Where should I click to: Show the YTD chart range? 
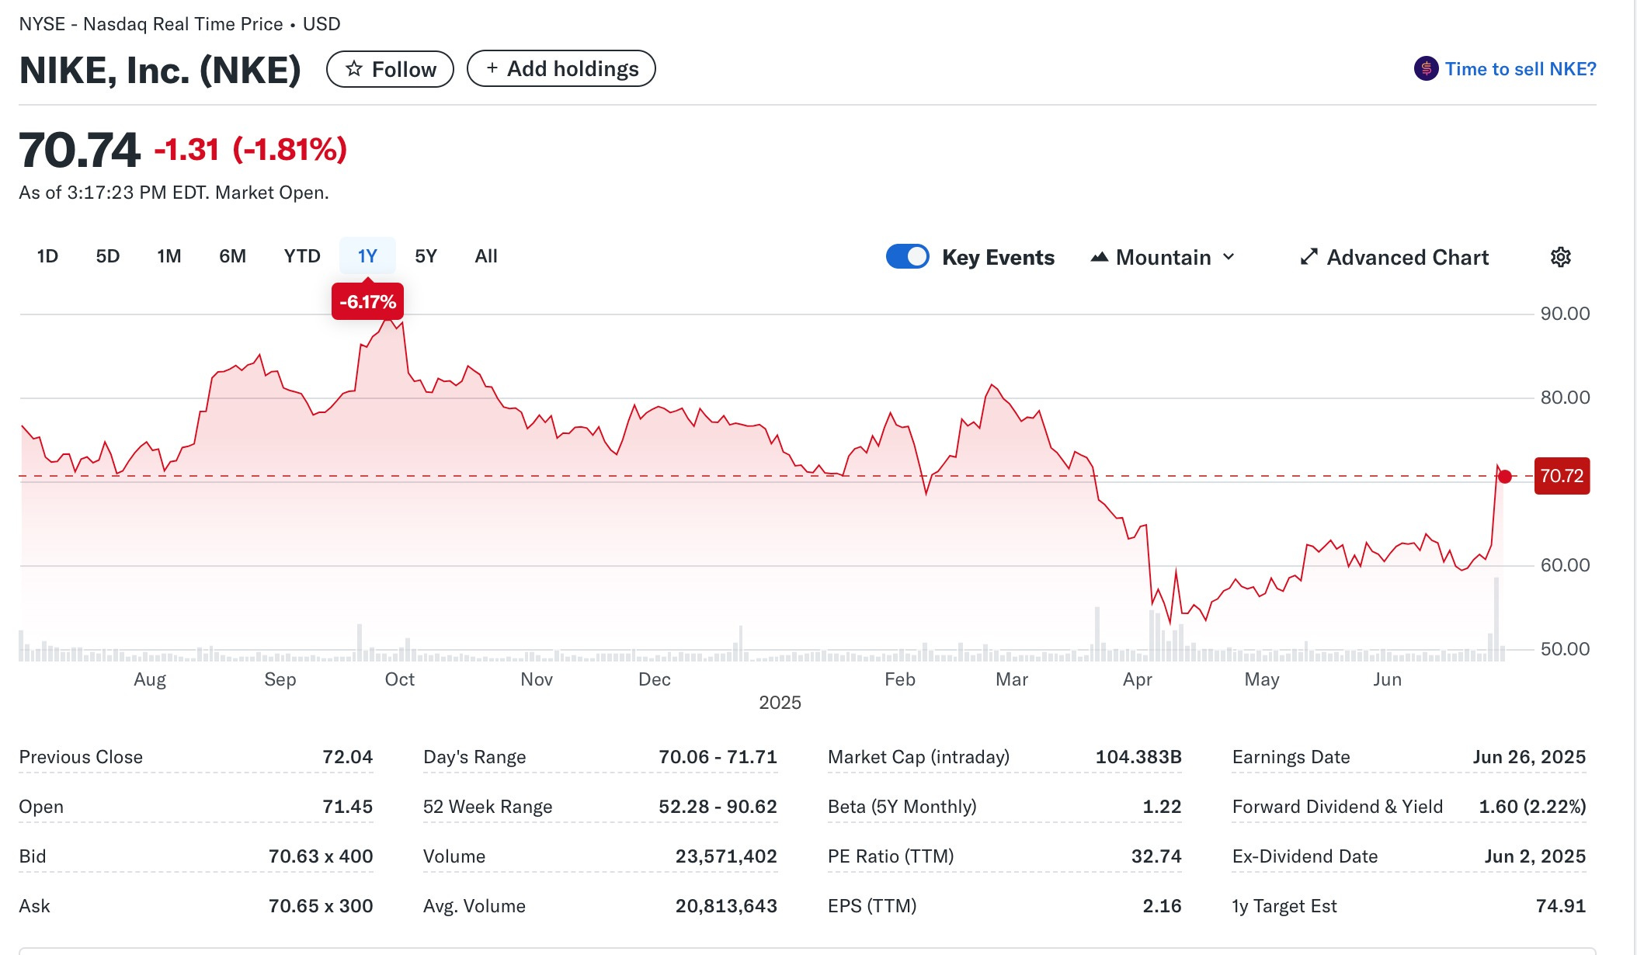[x=302, y=256]
